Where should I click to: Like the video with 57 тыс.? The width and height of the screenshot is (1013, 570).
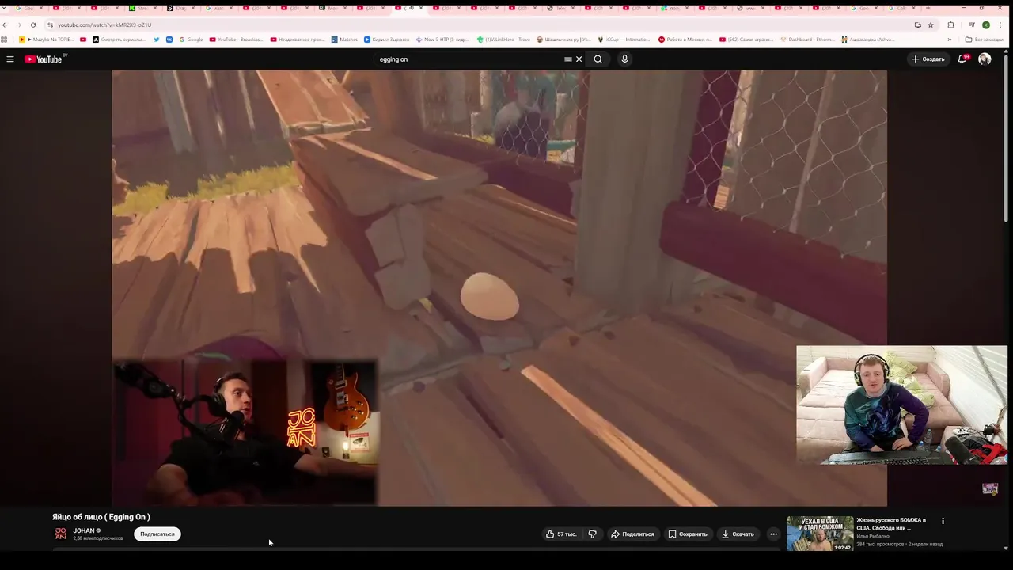[x=561, y=534]
